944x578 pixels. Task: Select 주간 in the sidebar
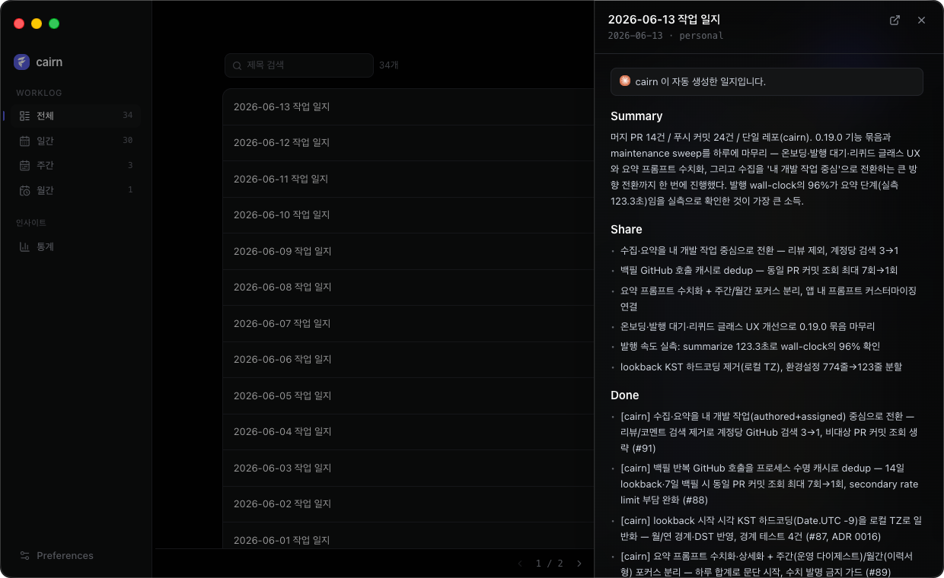click(76, 165)
